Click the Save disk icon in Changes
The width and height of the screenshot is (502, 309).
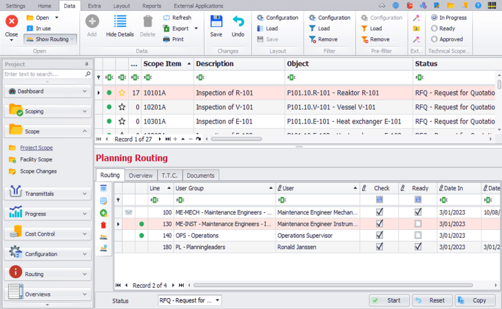pyautogui.click(x=216, y=21)
